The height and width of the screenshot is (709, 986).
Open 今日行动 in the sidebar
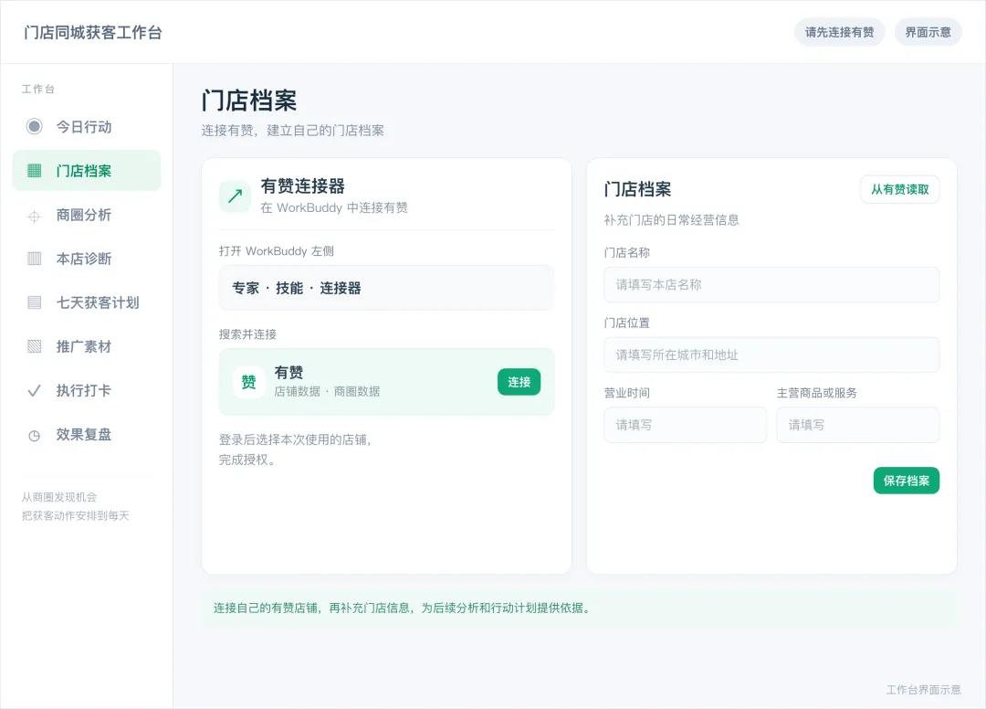pos(87,126)
